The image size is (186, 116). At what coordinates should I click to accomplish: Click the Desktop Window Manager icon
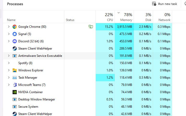(x=15, y=99)
